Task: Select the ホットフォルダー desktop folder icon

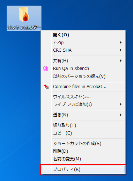Action: point(24,18)
